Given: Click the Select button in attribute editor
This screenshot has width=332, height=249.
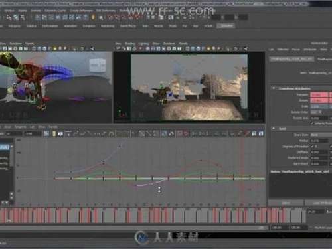Looking at the screenshot, I should click(x=286, y=203).
